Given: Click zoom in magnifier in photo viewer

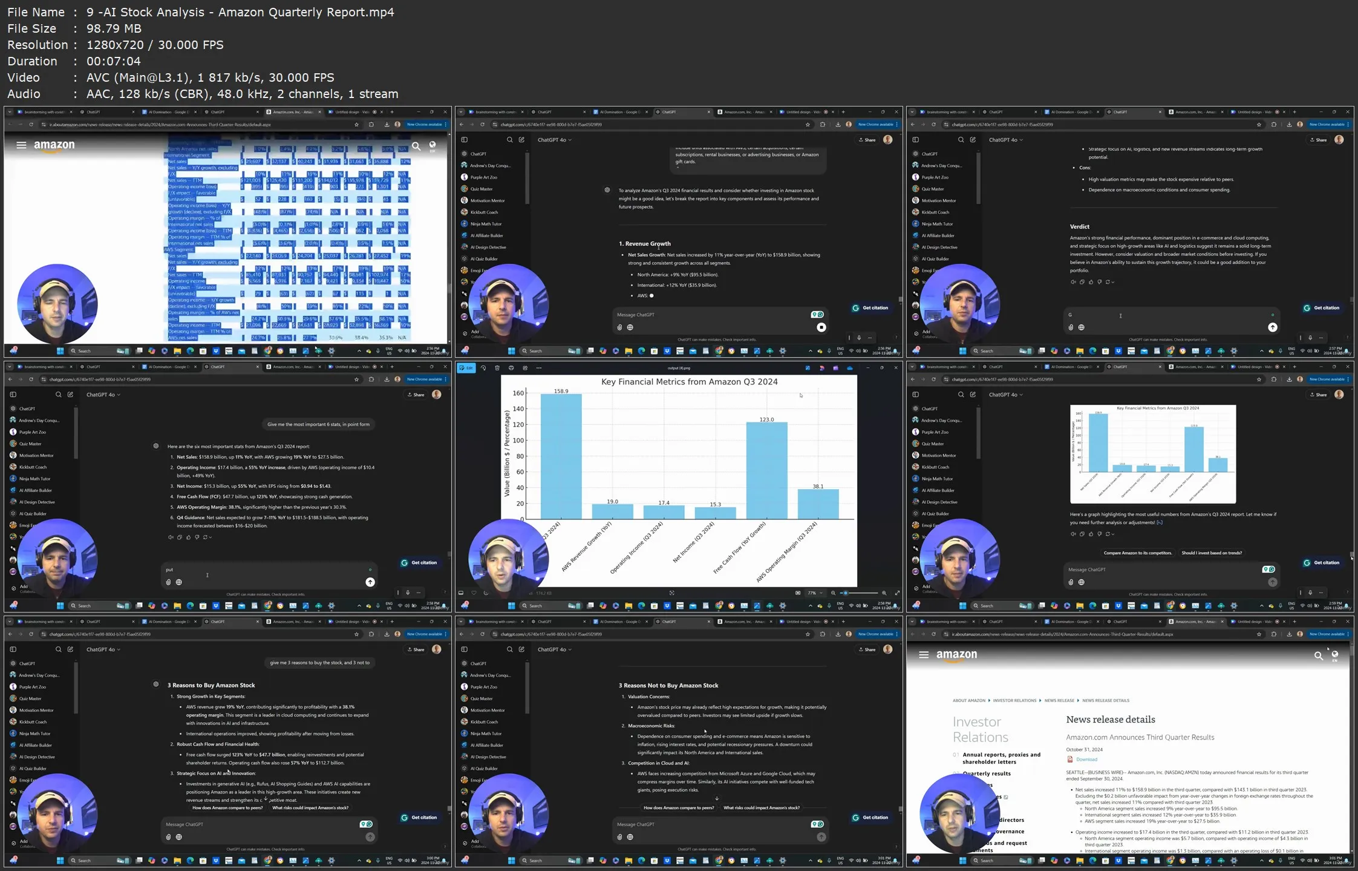Looking at the screenshot, I should coord(884,593).
